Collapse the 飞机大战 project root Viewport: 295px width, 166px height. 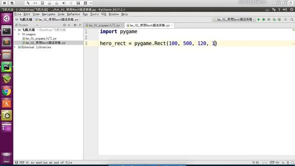coord(15,30)
